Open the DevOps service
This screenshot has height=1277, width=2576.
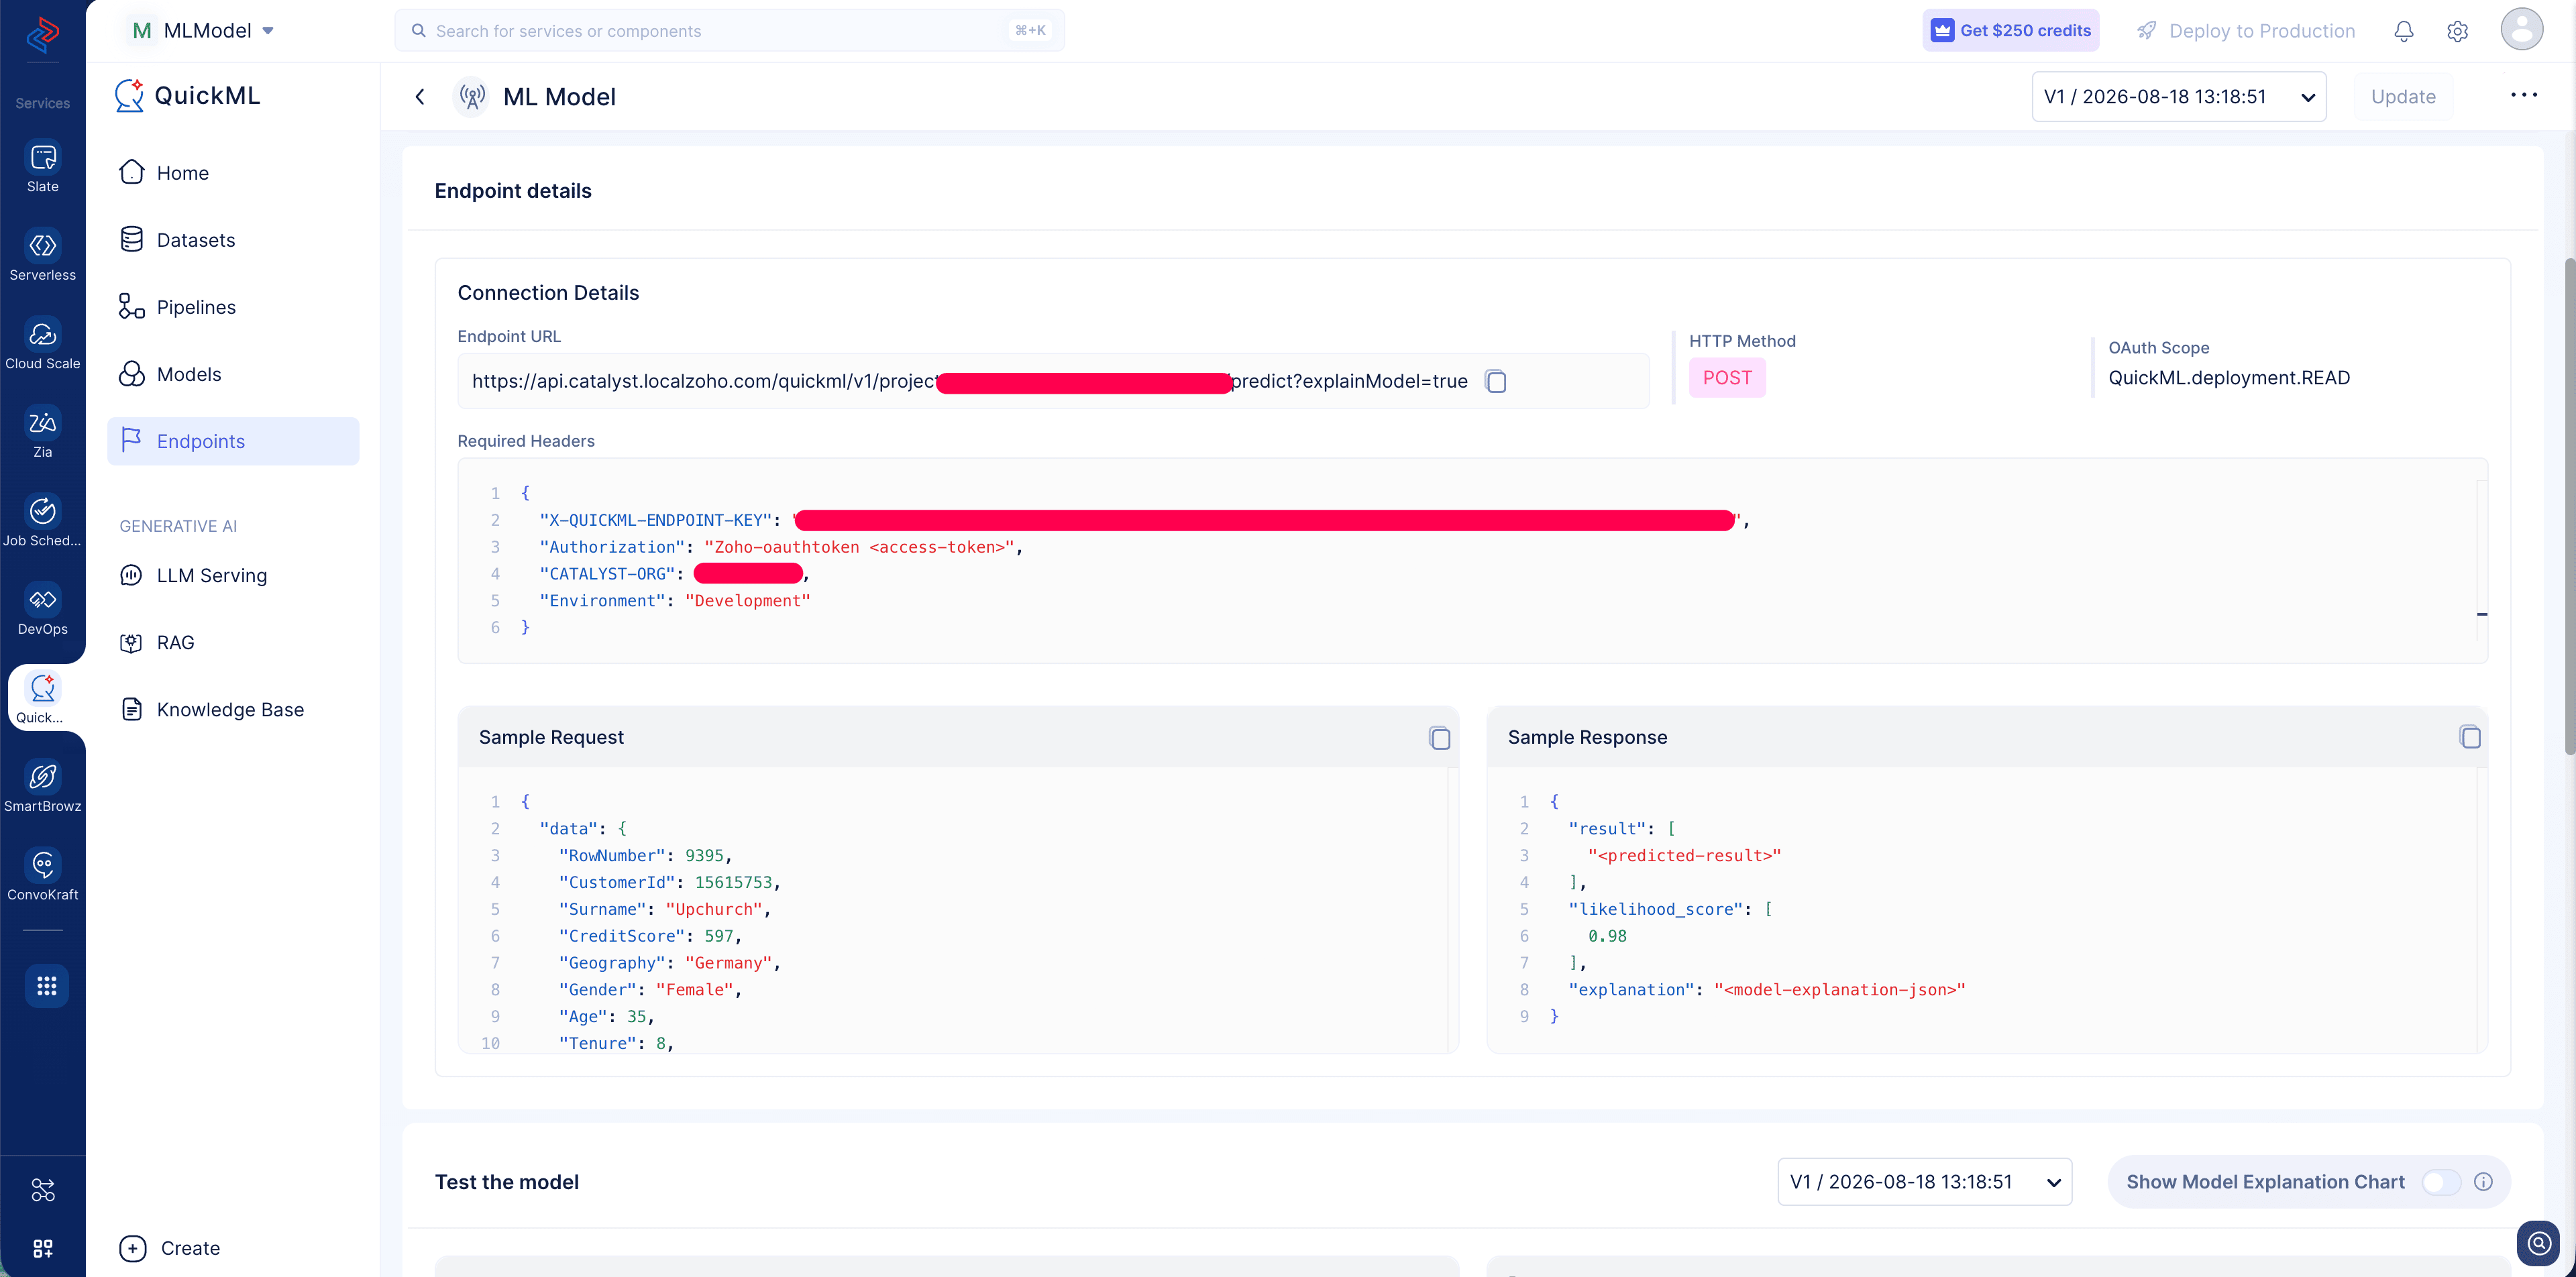pyautogui.click(x=42, y=610)
